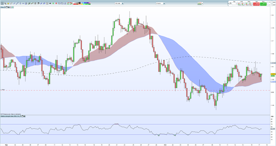Click the Relative strength index panel label
The height and width of the screenshot is (146, 276).
tap(10, 116)
